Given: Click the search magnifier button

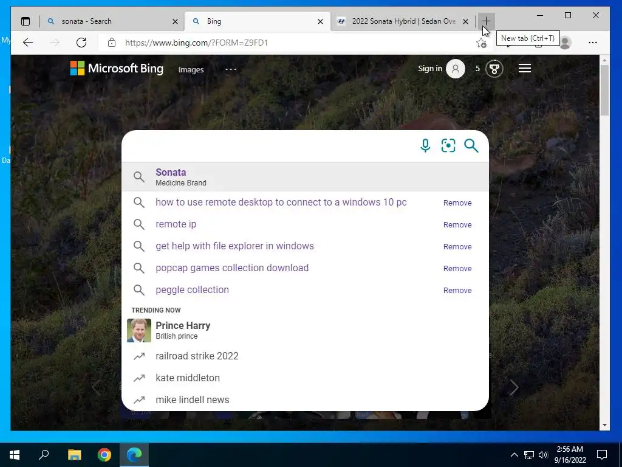Looking at the screenshot, I should (x=471, y=145).
